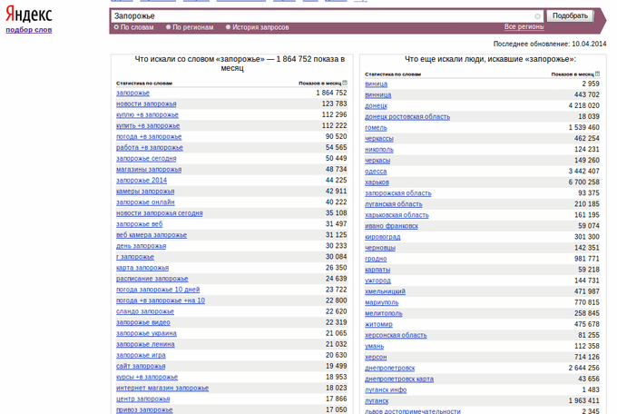Open the сайт запорожья link
The height and width of the screenshot is (414, 617).
(x=141, y=367)
